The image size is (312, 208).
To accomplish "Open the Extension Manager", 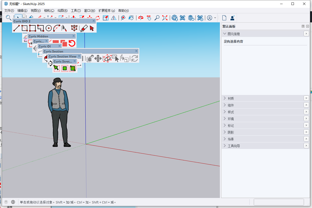I will [x=200, y=18].
